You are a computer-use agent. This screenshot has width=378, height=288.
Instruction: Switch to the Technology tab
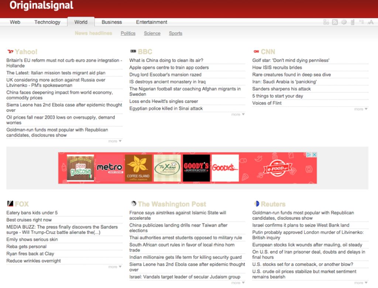click(x=47, y=22)
